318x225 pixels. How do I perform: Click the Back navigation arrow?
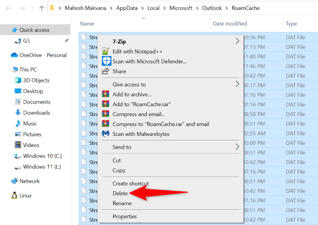(x=9, y=8)
